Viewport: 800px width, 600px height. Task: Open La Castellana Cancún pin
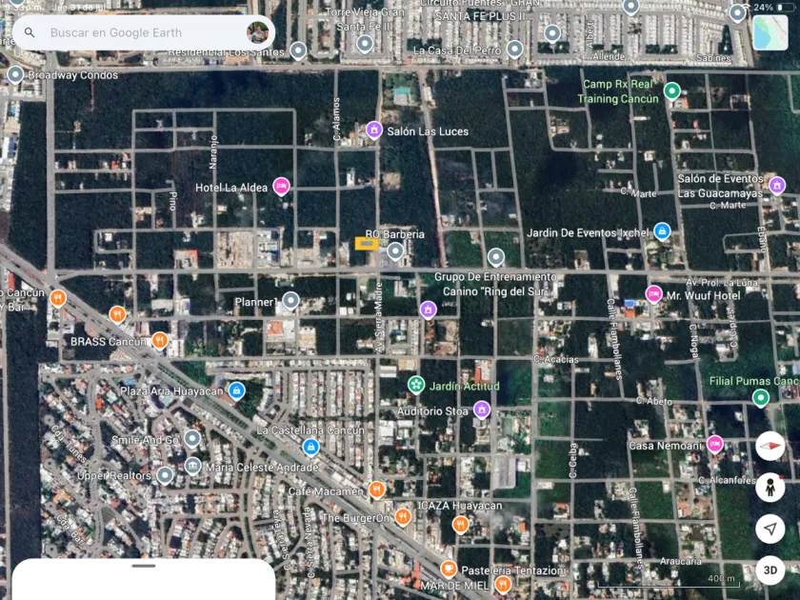310,447
